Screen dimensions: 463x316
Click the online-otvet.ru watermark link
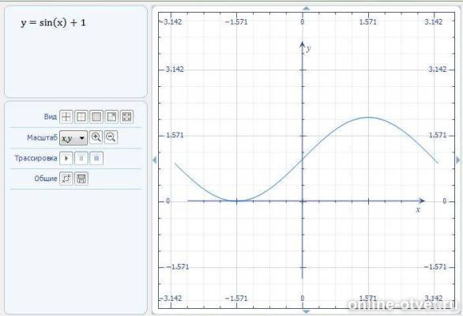(x=401, y=304)
